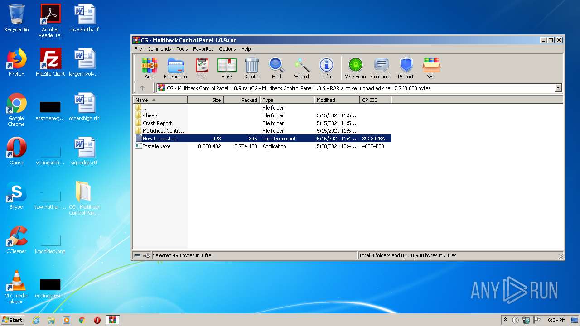Image resolution: width=580 pixels, height=326 pixels.
Task: Open CG - Multihack Control Panel desktop folder
Action: tap(84, 198)
